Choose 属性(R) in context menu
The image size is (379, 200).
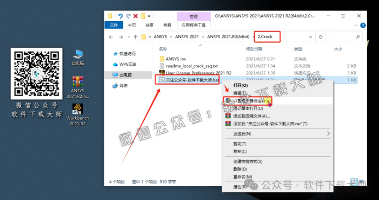coord(240,187)
